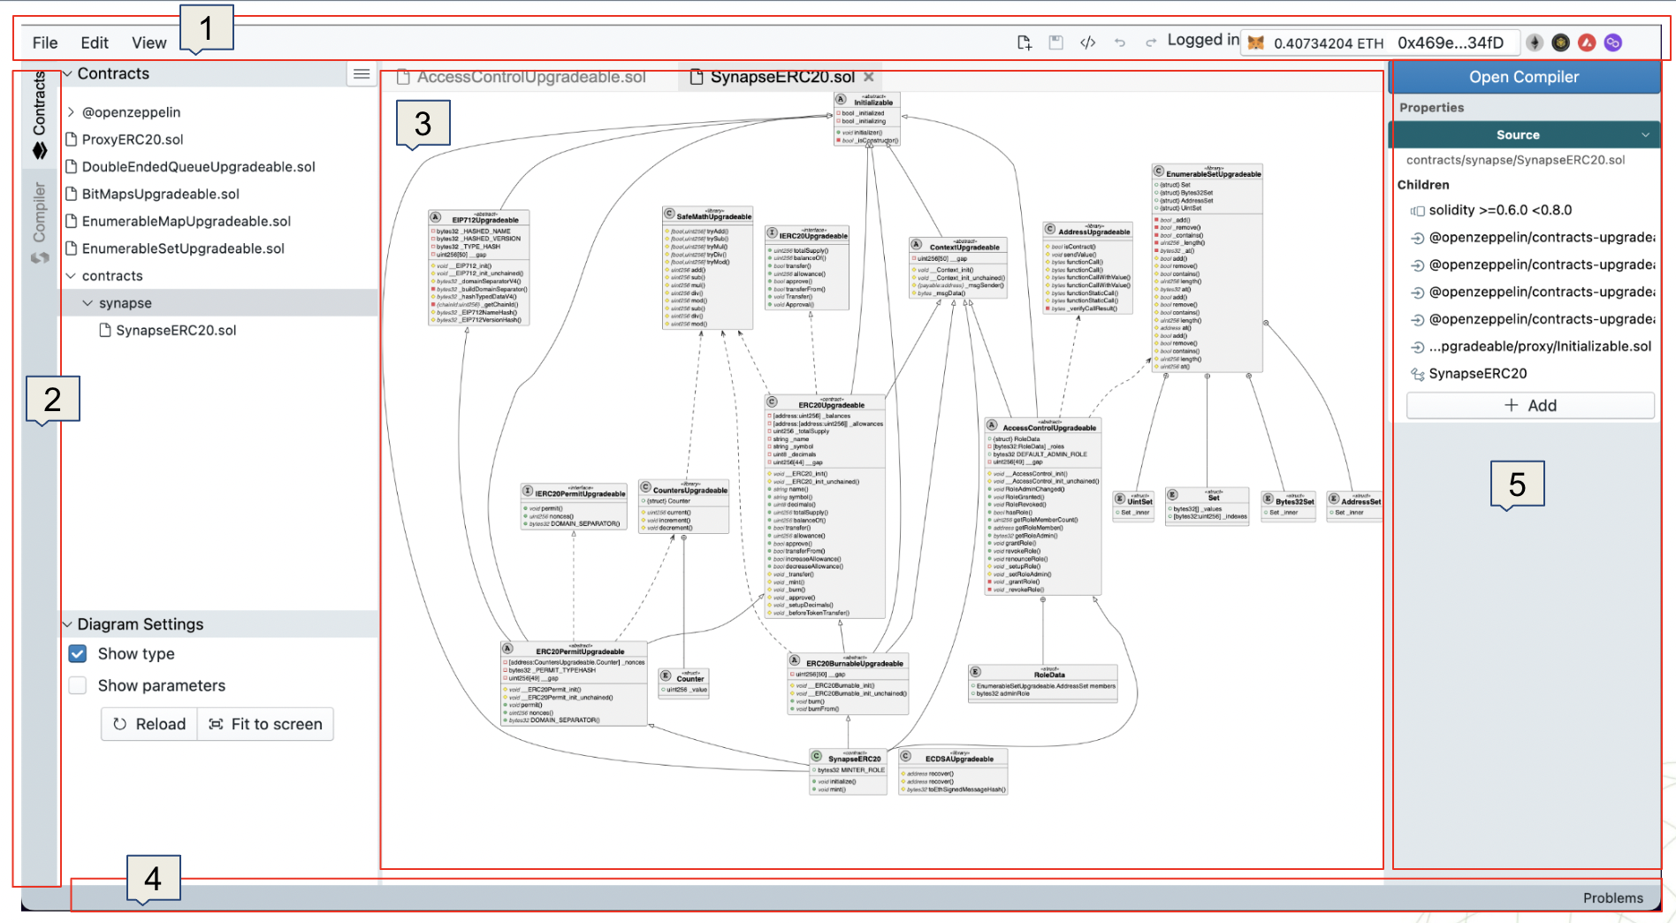
Task: Click the Open Compiler button
Action: (1524, 77)
